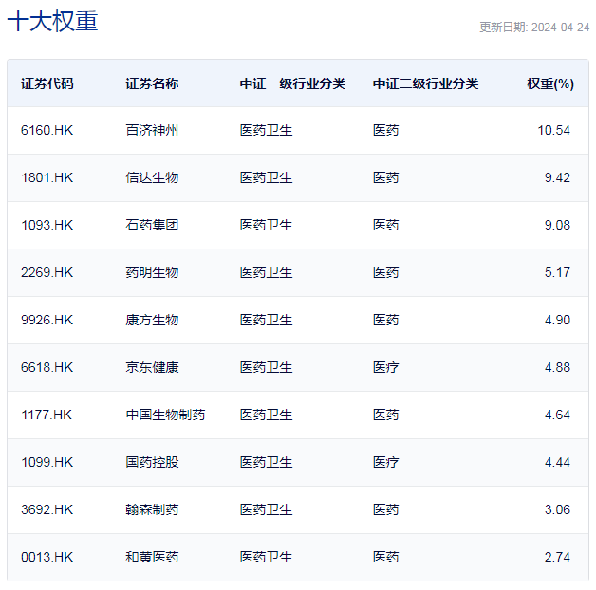Click the 证券代码 column header
The height and width of the screenshot is (590, 596).
pyautogui.click(x=47, y=83)
